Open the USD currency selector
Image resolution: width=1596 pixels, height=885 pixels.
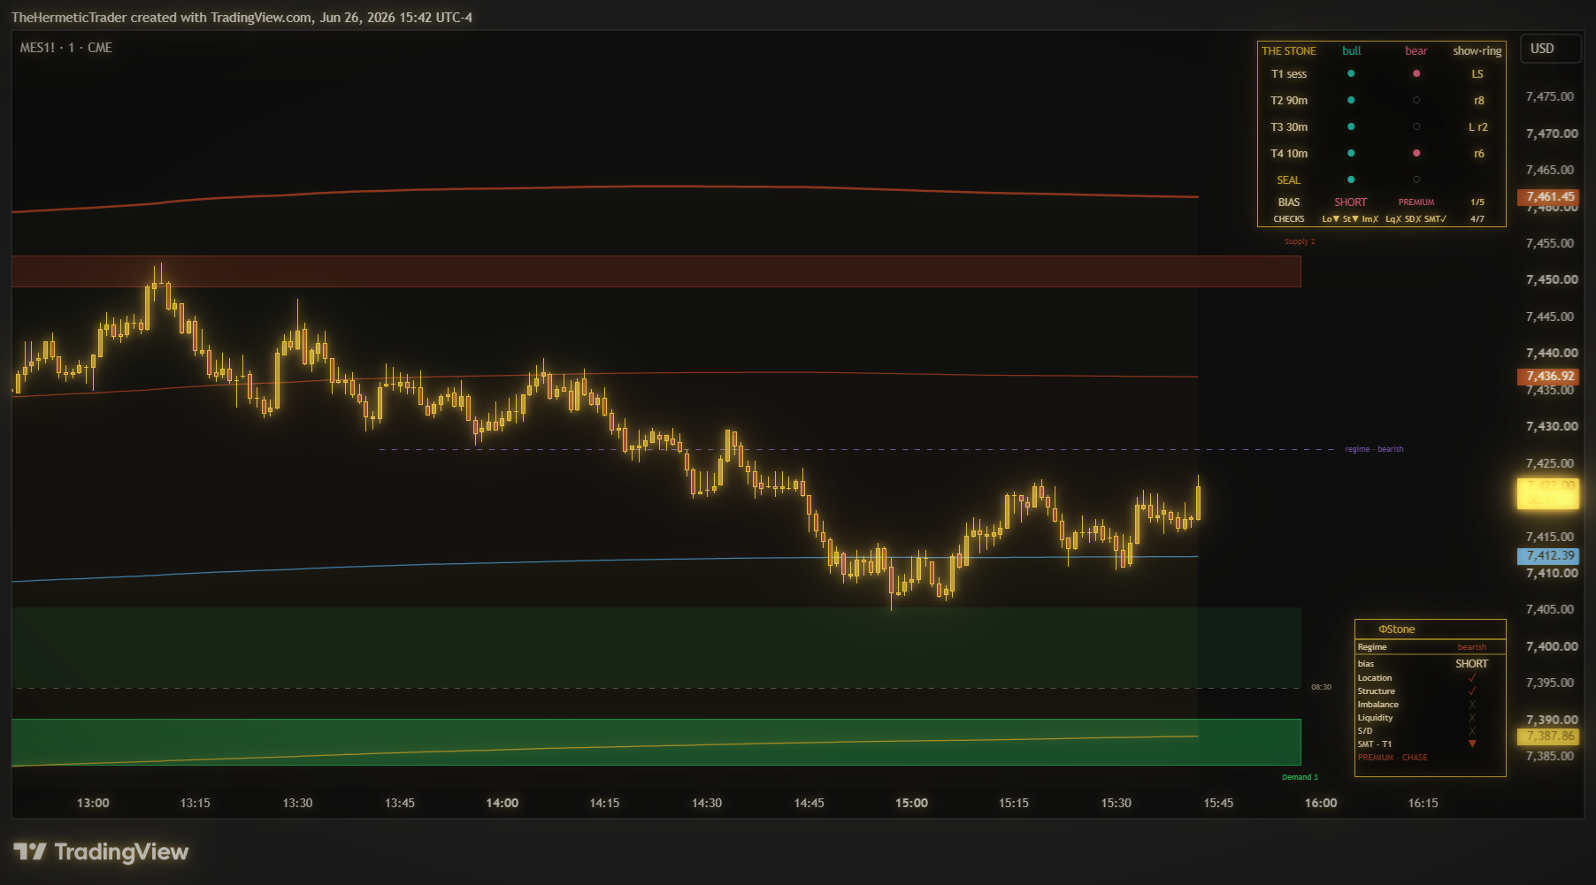(x=1550, y=49)
